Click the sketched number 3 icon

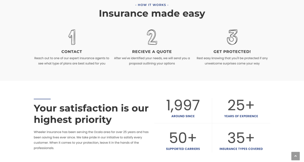click(232, 37)
